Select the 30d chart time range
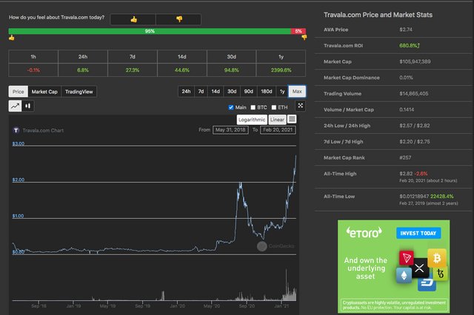This screenshot has width=474, height=315. point(232,91)
